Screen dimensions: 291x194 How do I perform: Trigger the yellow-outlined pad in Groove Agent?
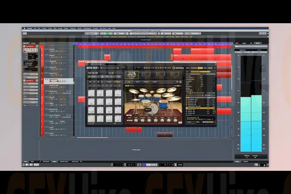91,118
